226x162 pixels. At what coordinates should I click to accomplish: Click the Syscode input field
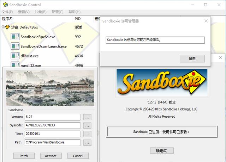(52, 125)
